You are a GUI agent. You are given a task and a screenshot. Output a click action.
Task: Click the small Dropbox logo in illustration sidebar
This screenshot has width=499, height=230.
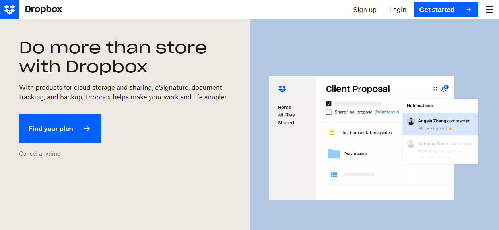coord(282,89)
